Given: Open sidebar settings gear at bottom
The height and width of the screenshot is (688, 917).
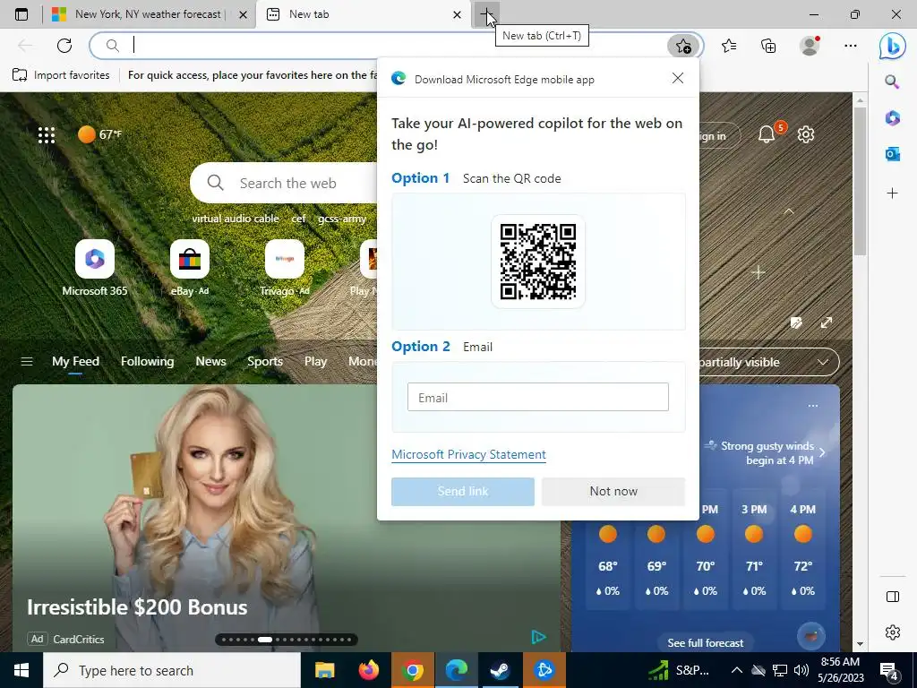Looking at the screenshot, I should click(x=893, y=632).
